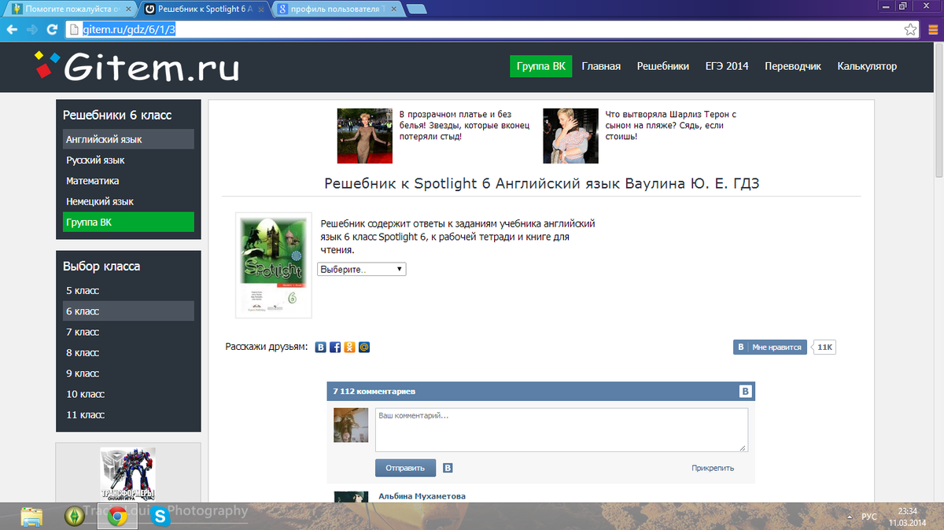Viewport: 944px width, 530px height.
Task: Open the green 'Группа ВК' header button
Action: [540, 66]
